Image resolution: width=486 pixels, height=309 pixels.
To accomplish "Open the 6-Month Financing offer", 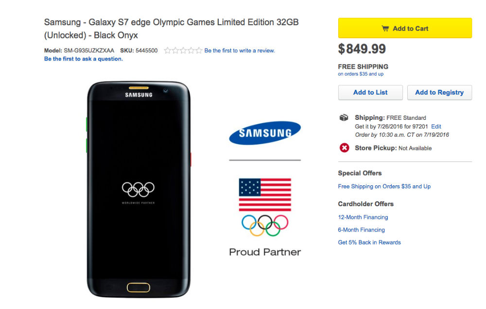I will pyautogui.click(x=361, y=229).
